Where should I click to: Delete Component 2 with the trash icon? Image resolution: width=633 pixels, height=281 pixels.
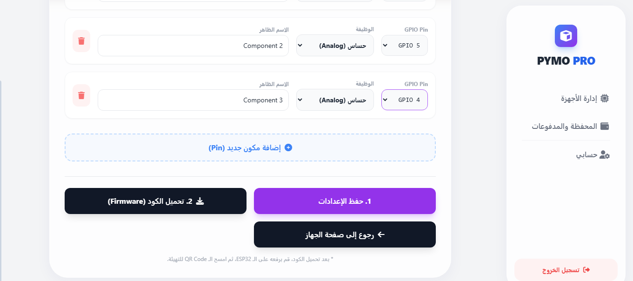[x=81, y=41]
